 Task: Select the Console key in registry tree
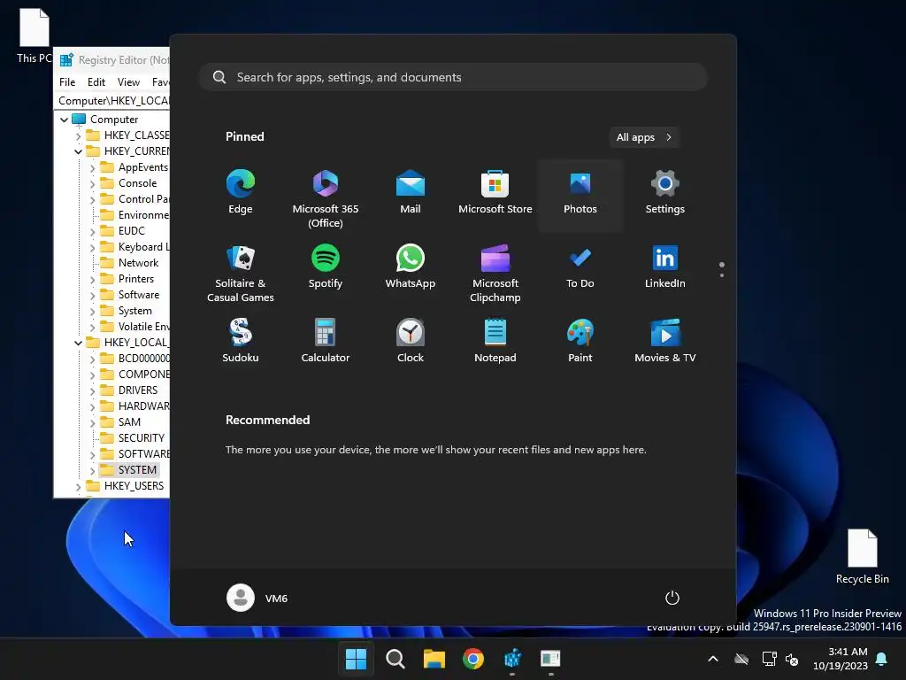(x=137, y=183)
